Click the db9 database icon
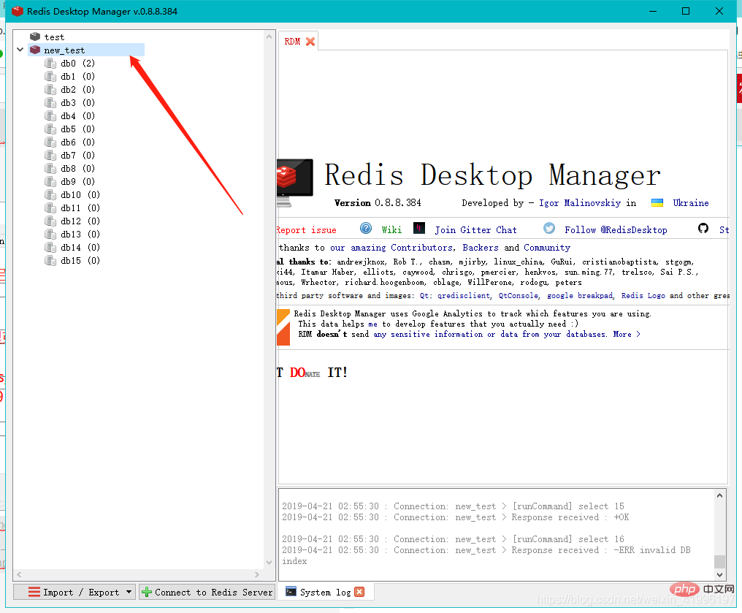The width and height of the screenshot is (742, 613). pyautogui.click(x=50, y=181)
